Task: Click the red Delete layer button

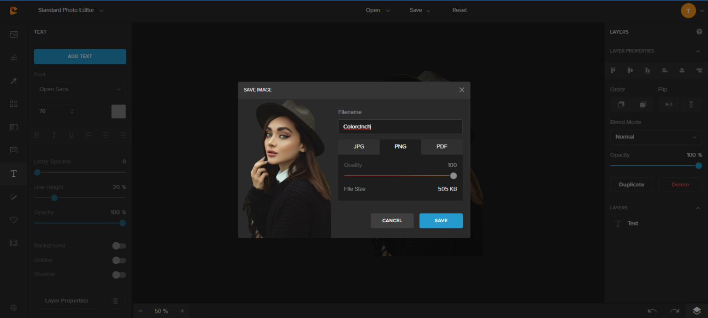Action: [x=680, y=185]
